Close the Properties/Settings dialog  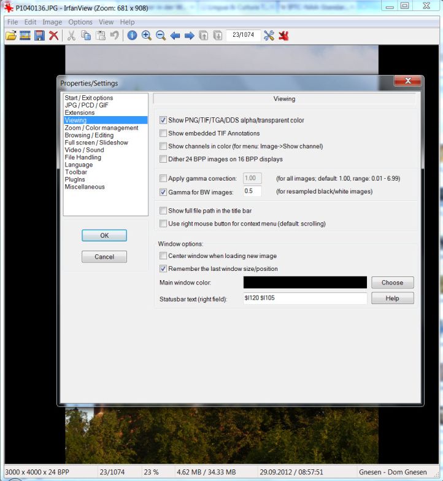pyautogui.click(x=408, y=80)
